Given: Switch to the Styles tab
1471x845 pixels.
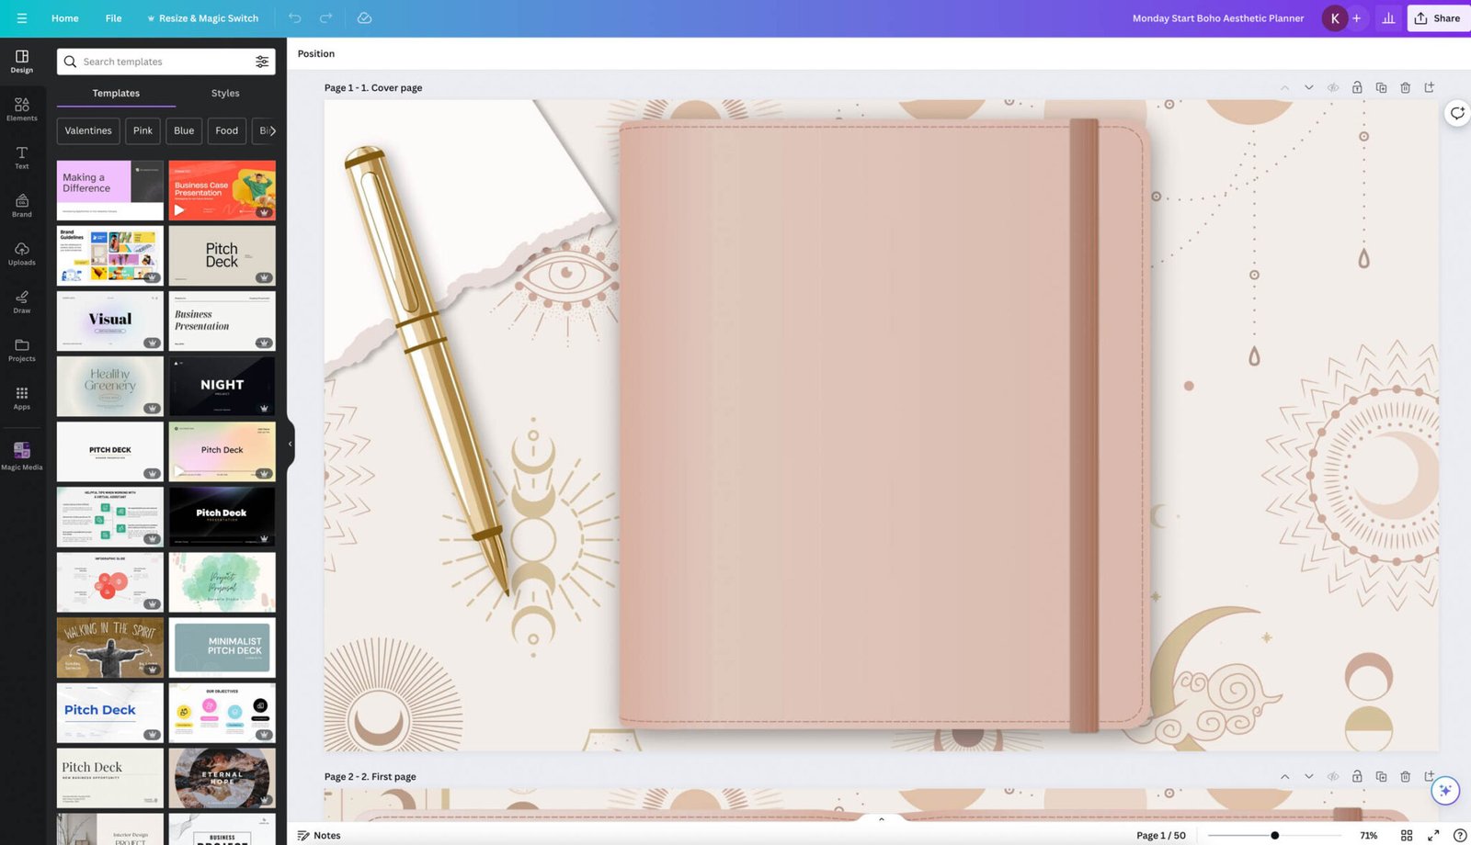Looking at the screenshot, I should 225,94.
